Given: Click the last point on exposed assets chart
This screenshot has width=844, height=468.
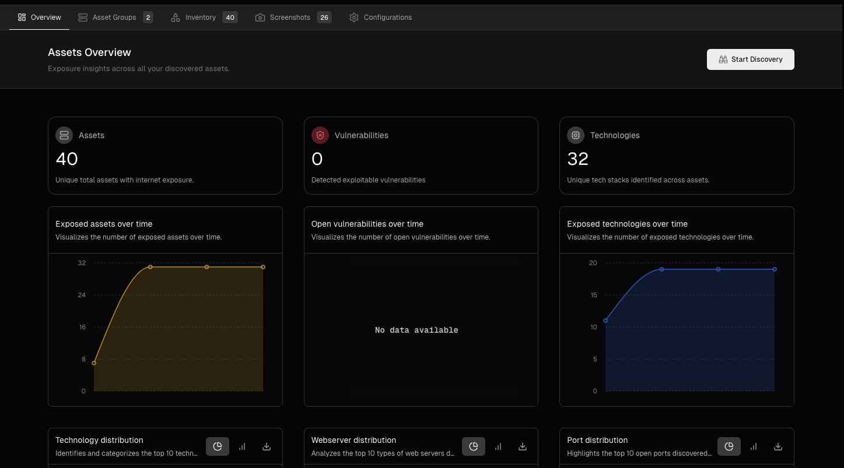Looking at the screenshot, I should (x=263, y=267).
